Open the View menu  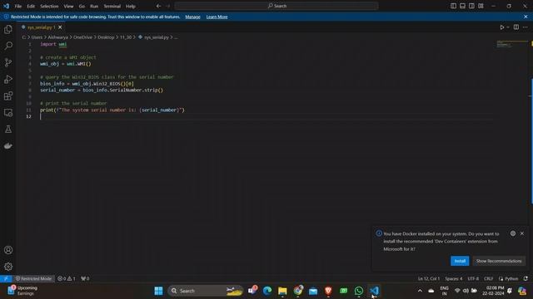[68, 6]
